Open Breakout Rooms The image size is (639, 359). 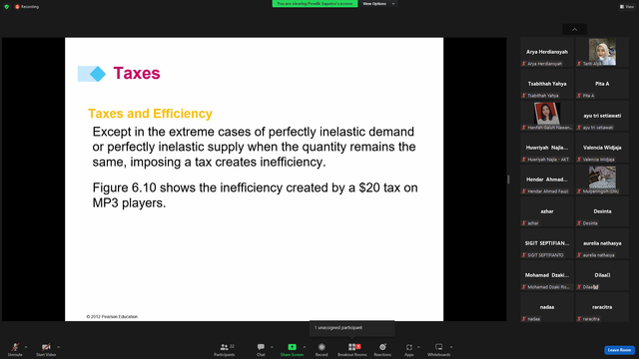tap(352, 349)
